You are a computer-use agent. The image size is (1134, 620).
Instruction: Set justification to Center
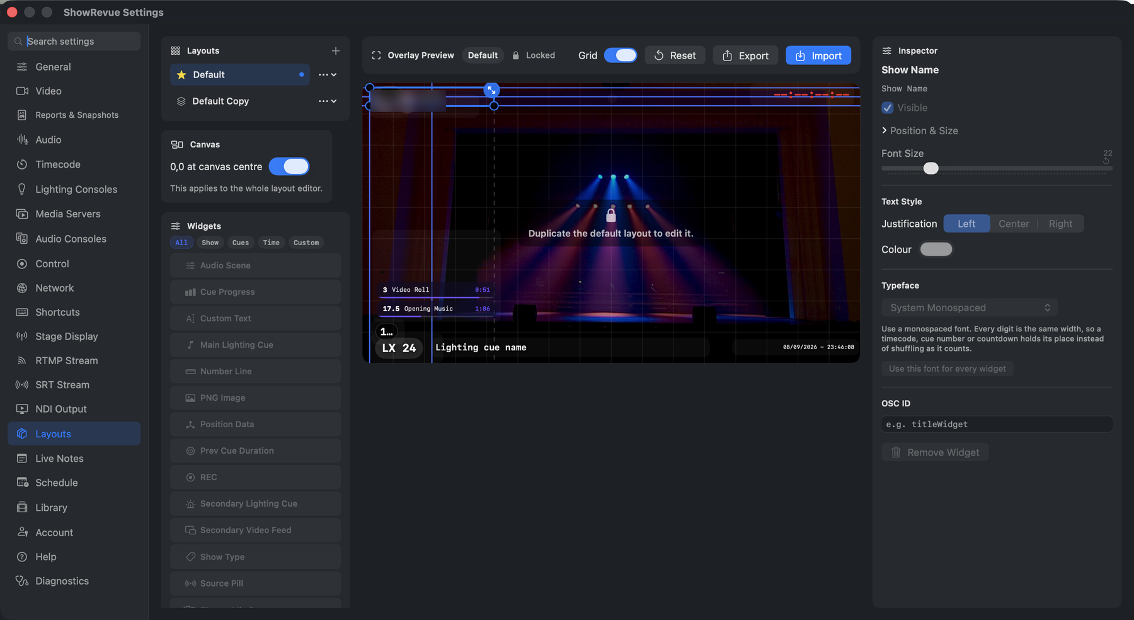[x=1014, y=224]
